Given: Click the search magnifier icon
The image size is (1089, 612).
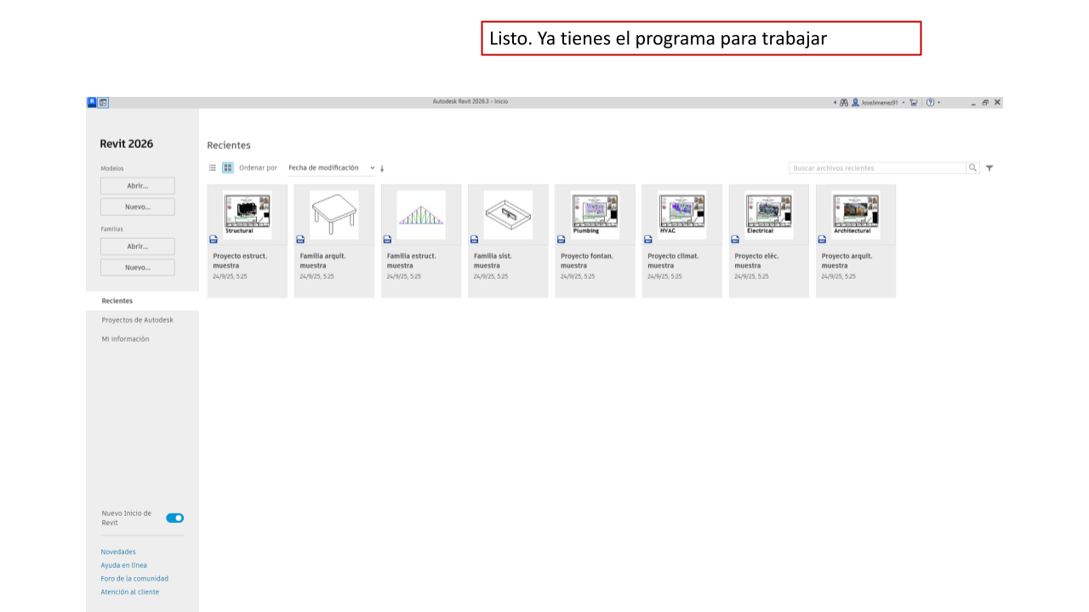Looking at the screenshot, I should (x=973, y=168).
